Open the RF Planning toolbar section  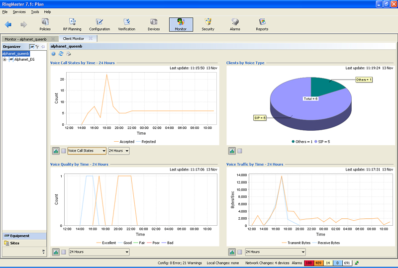[x=72, y=24]
